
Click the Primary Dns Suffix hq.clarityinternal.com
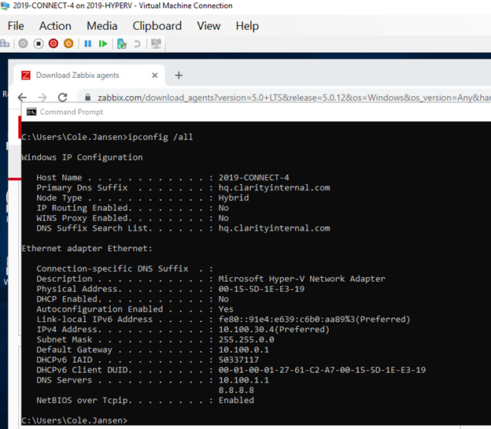(x=275, y=187)
